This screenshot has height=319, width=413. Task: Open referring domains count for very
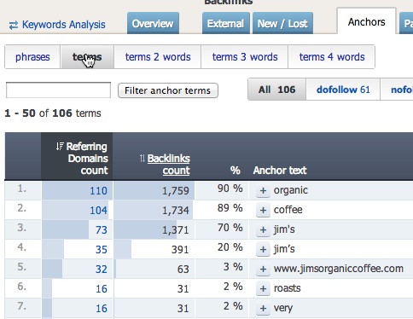click(x=102, y=308)
